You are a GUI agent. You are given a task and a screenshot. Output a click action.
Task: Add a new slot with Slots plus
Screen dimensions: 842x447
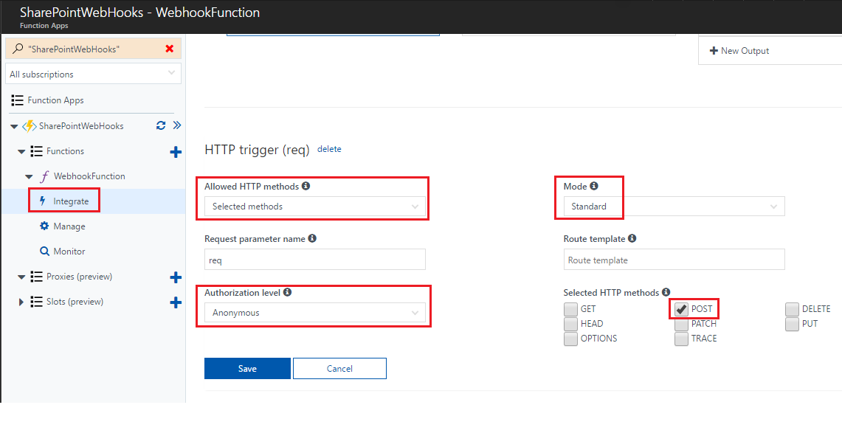coord(176,302)
